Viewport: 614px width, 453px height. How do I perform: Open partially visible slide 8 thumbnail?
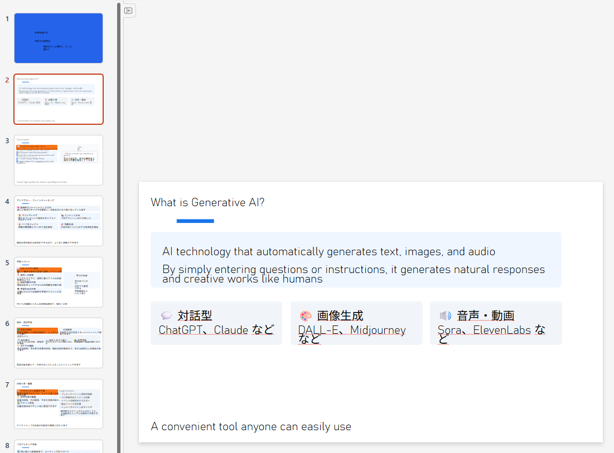[59, 446]
